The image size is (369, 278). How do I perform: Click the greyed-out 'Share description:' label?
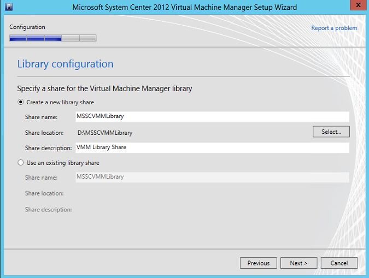click(49, 210)
